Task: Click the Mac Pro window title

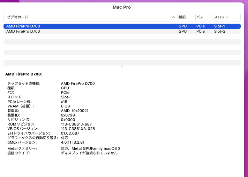Action: tap(122, 7)
